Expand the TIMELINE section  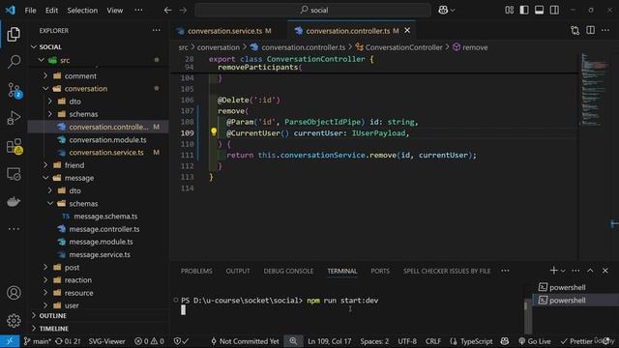click(x=54, y=329)
